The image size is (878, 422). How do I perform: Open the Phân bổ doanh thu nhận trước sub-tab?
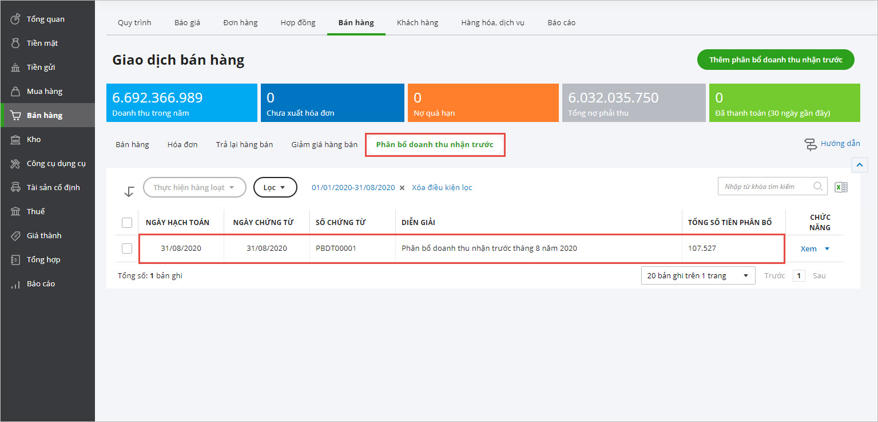435,144
